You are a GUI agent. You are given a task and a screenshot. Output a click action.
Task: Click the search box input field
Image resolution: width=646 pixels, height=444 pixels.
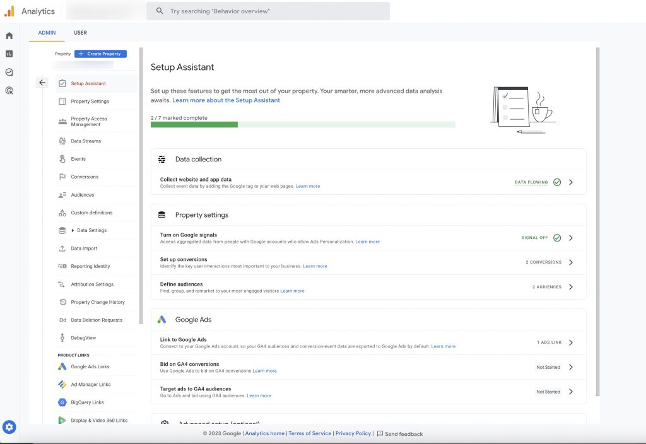267,11
